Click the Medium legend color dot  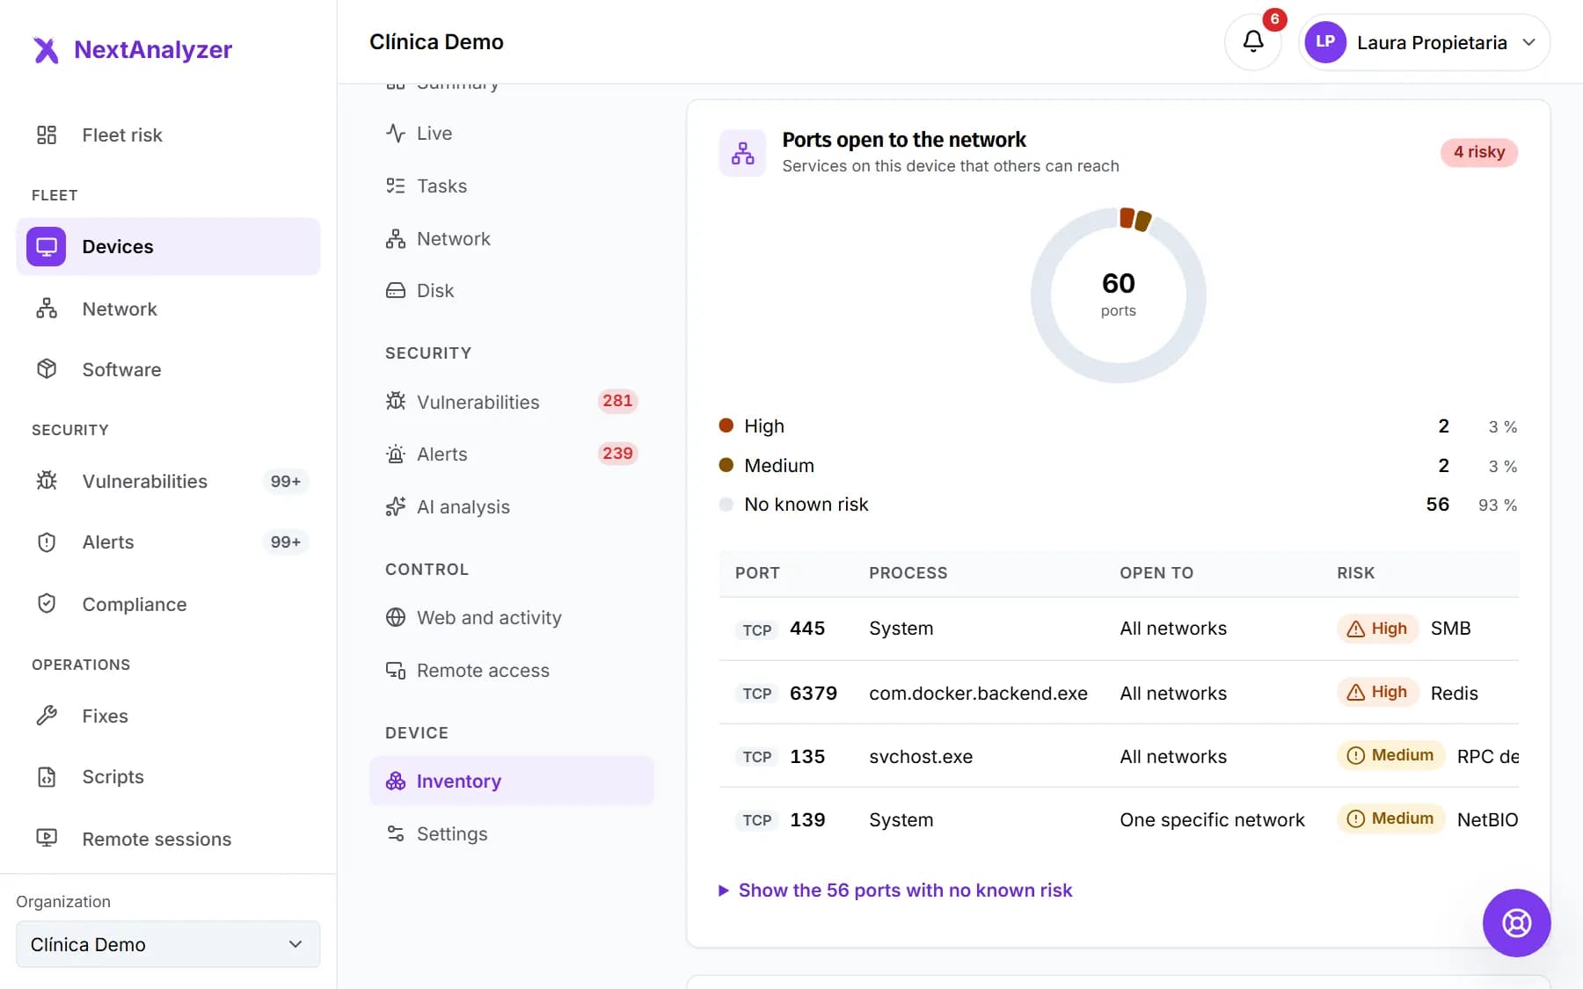(x=726, y=465)
